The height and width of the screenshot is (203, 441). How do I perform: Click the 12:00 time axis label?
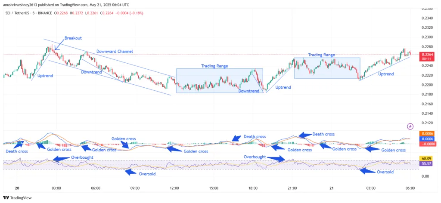click(x=174, y=188)
